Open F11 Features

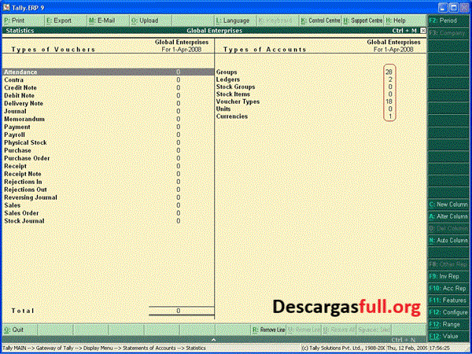(448, 301)
